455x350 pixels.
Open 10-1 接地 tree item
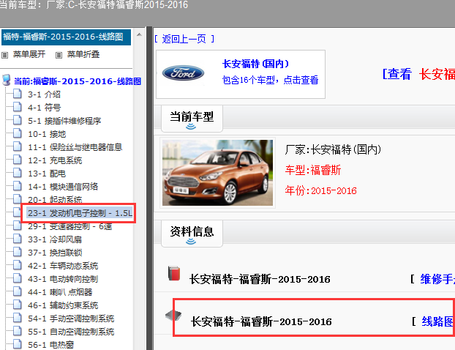[x=47, y=134]
